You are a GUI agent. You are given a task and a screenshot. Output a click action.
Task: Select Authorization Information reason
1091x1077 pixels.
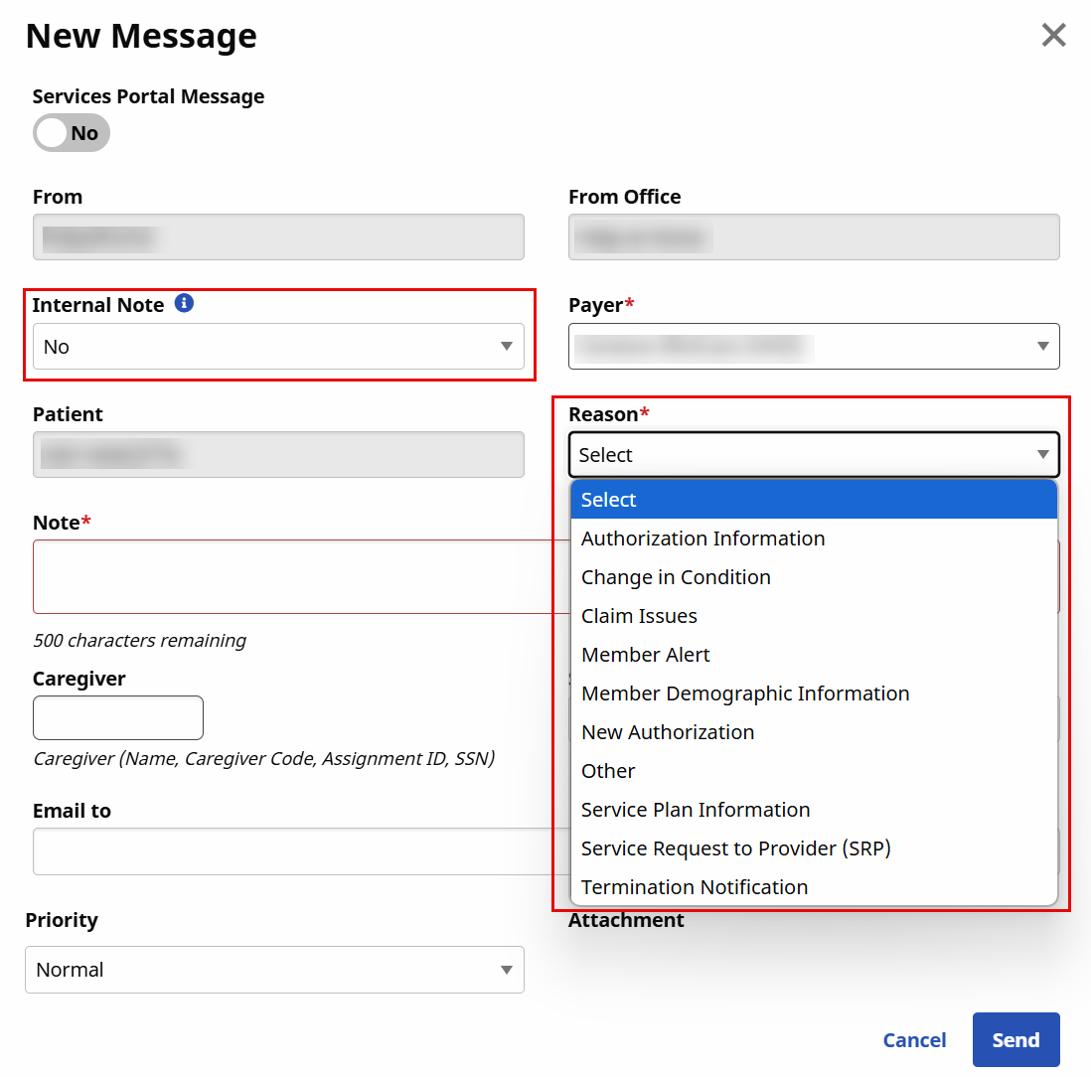703,538
